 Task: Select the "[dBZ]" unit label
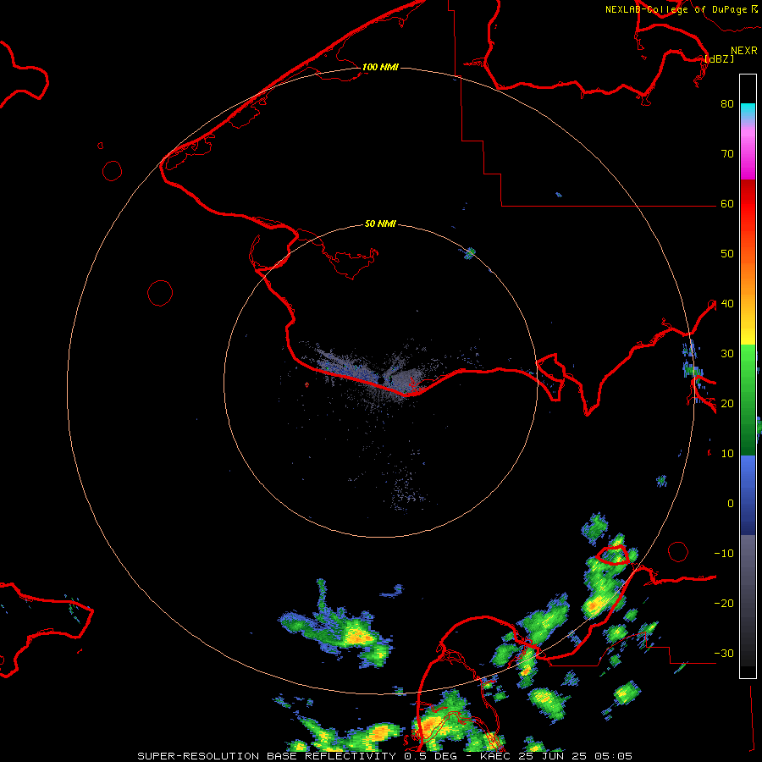pyautogui.click(x=719, y=59)
